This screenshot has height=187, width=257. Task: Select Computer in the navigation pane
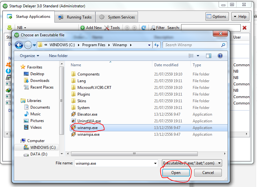33,141
